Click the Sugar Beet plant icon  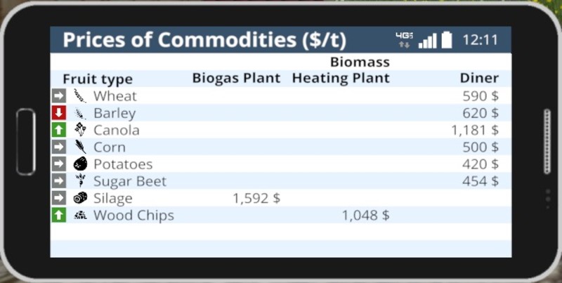click(80, 181)
